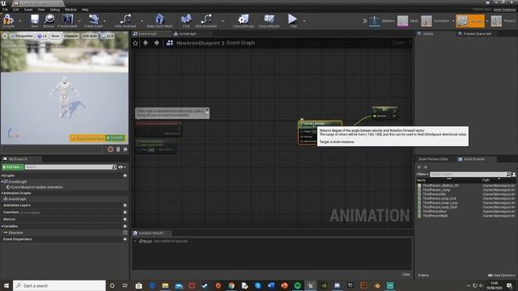Open the LOD Auto menu
The width and height of the screenshot is (518, 291).
pyautogui.click(x=90, y=36)
